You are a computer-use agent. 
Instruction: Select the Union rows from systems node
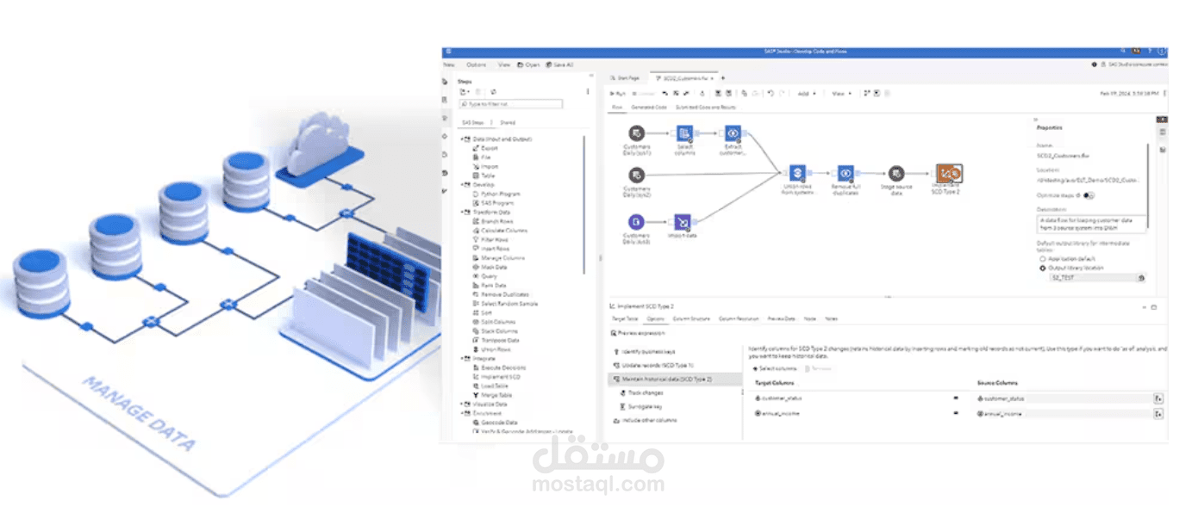click(x=797, y=173)
